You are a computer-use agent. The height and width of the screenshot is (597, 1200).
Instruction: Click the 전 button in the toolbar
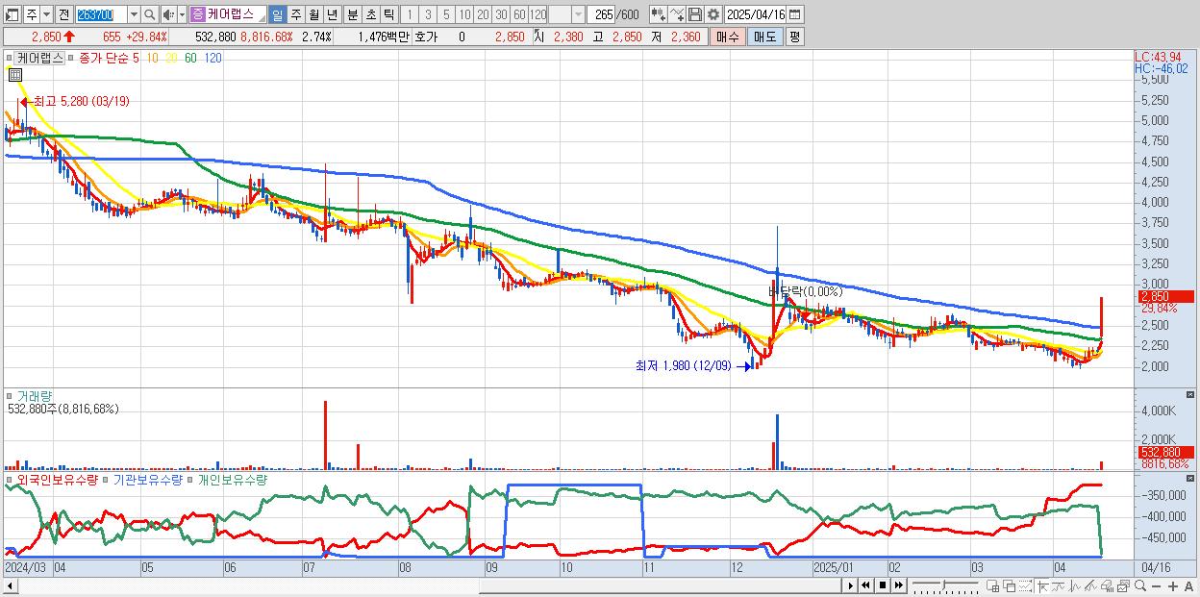(x=63, y=14)
